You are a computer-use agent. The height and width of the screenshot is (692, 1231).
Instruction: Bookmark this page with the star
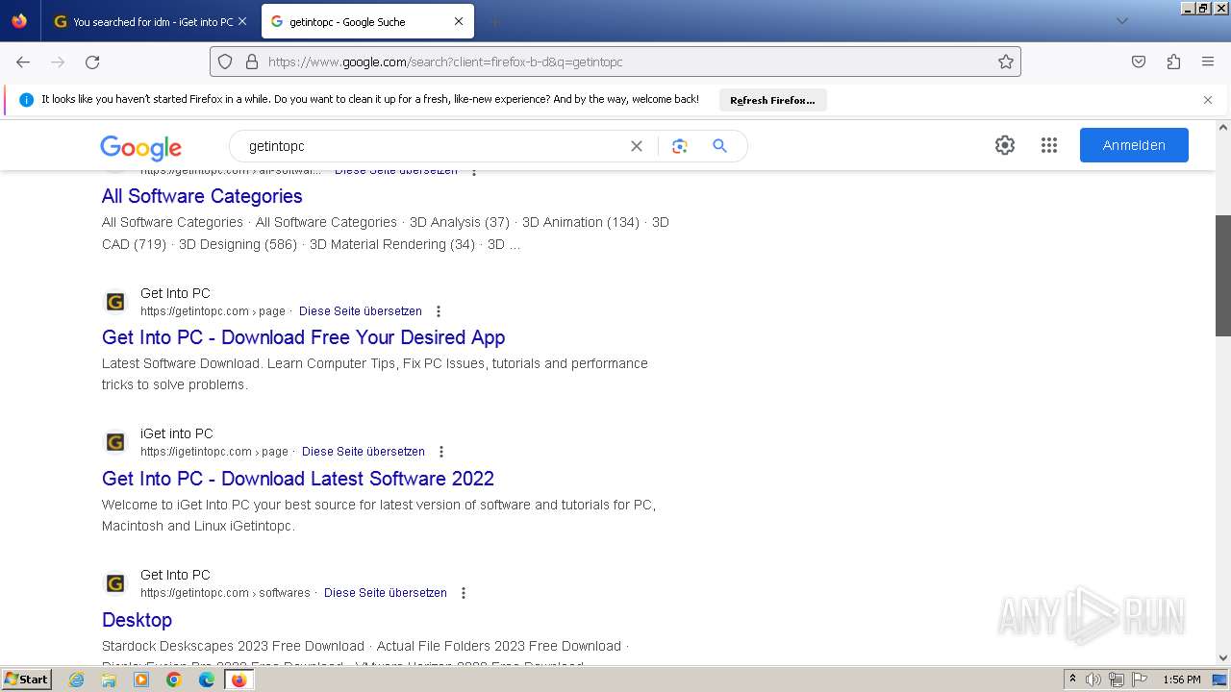1006,62
